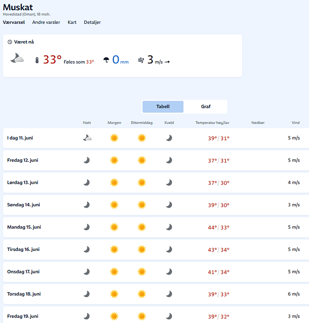Viewport: 309px width, 323px height.
Task: Click the clock icon beside Været nå
Action: [x=10, y=42]
